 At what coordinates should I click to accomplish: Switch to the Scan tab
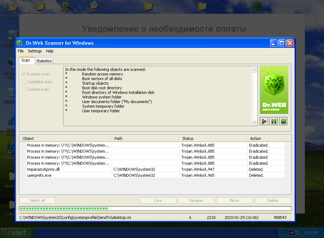click(x=27, y=60)
